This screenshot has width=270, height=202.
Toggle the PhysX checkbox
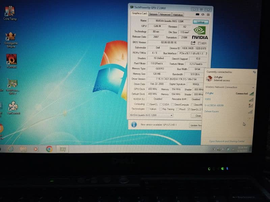178,109
